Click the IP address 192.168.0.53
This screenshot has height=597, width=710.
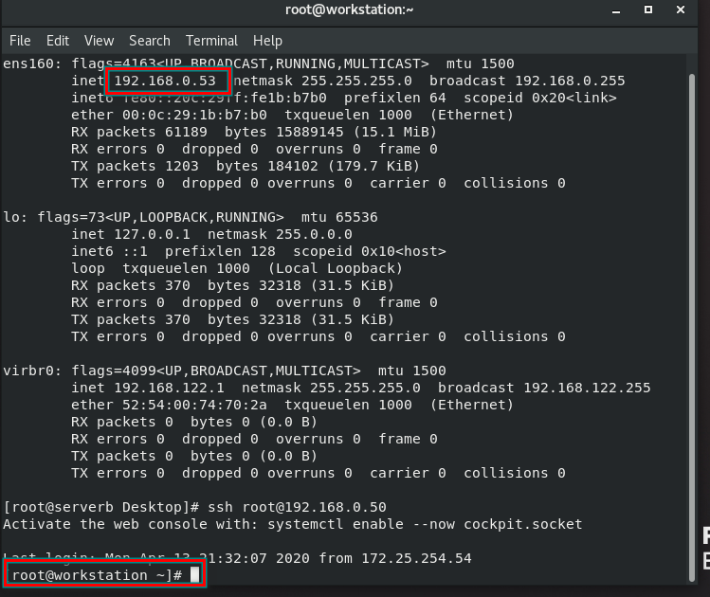pos(165,81)
